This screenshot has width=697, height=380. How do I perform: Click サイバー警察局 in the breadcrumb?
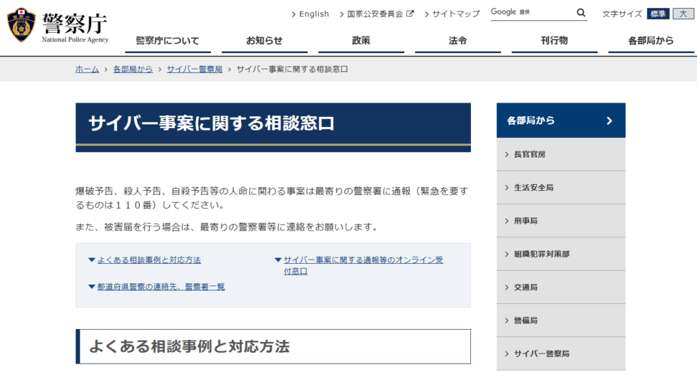coord(195,69)
